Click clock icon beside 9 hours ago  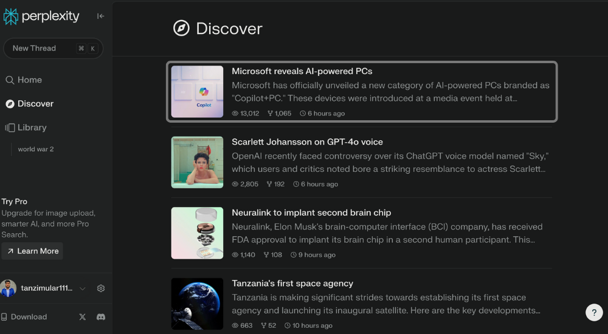click(x=294, y=255)
